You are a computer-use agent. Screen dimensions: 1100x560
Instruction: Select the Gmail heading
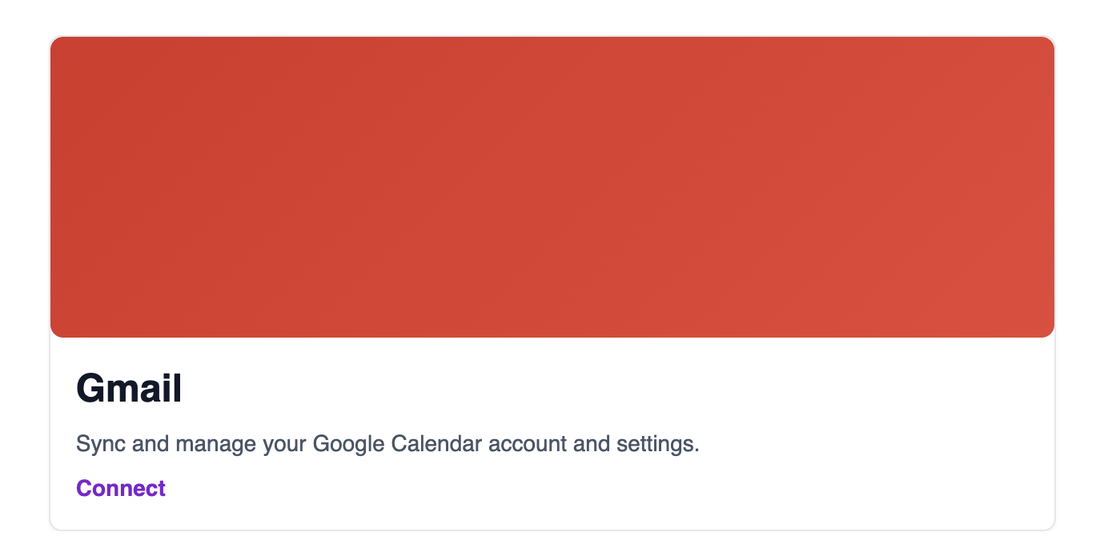coord(129,389)
